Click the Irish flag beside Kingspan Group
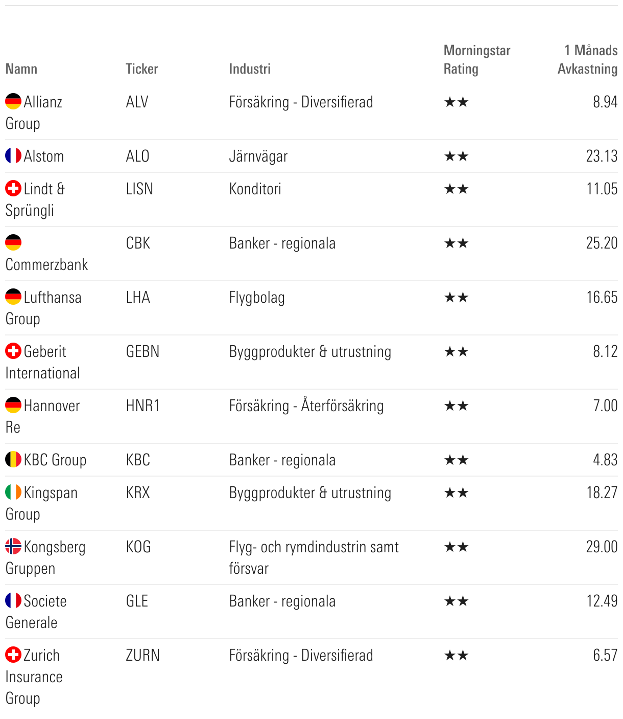The width and height of the screenshot is (623, 719). 13,492
